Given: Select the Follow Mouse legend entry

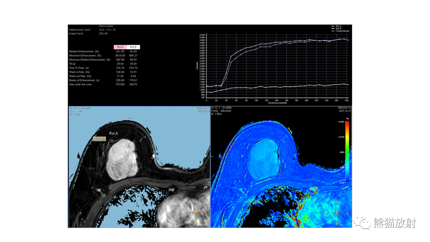Looking at the screenshot, I should point(340,31).
